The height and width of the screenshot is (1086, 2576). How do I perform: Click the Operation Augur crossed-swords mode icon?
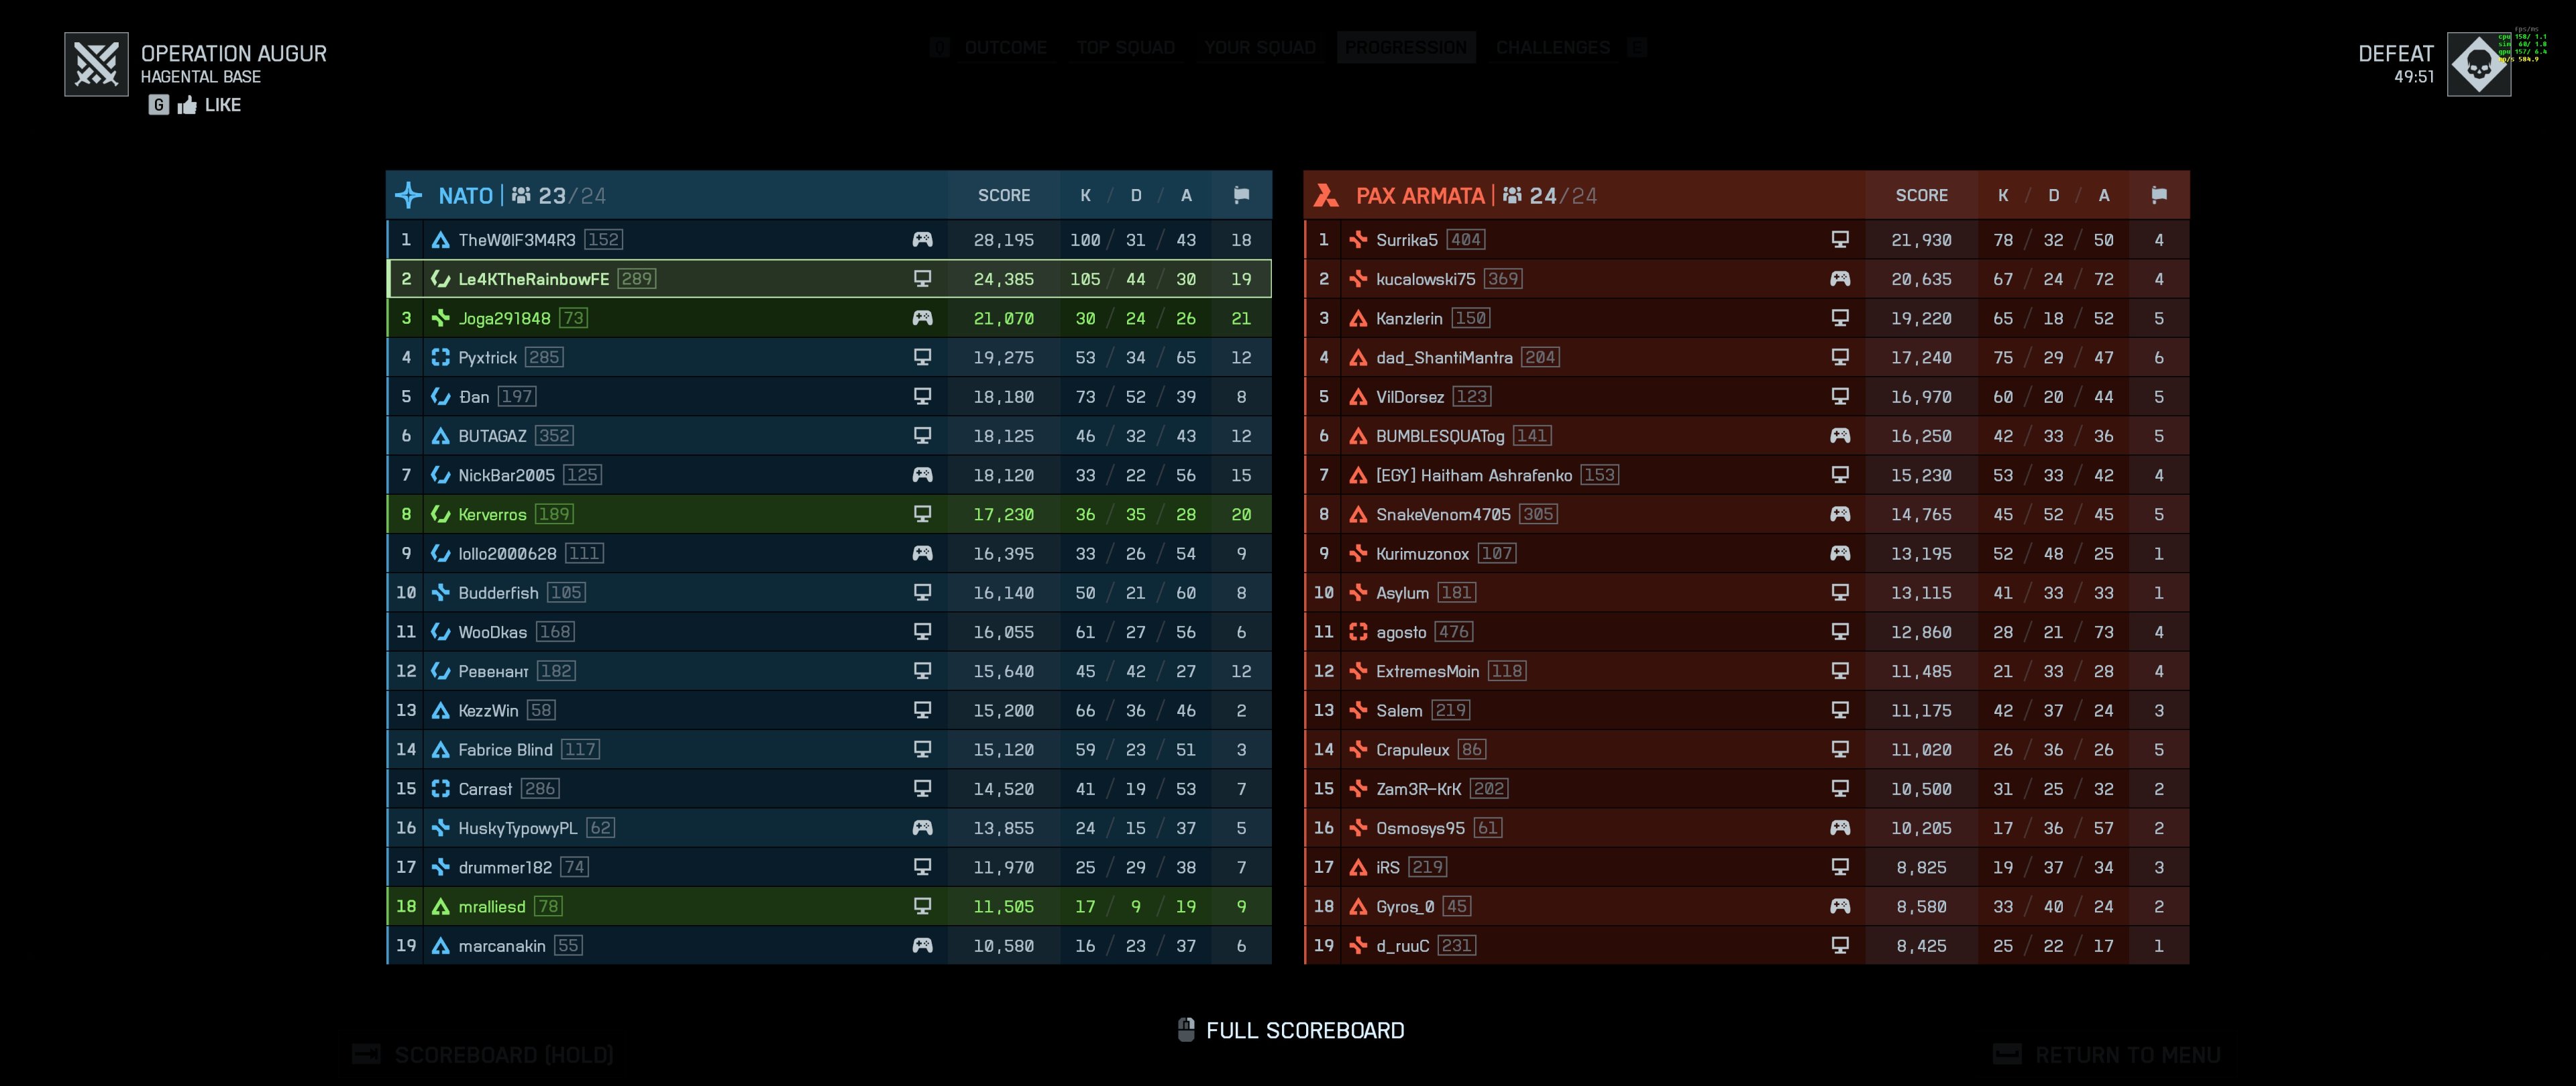pos(96,64)
